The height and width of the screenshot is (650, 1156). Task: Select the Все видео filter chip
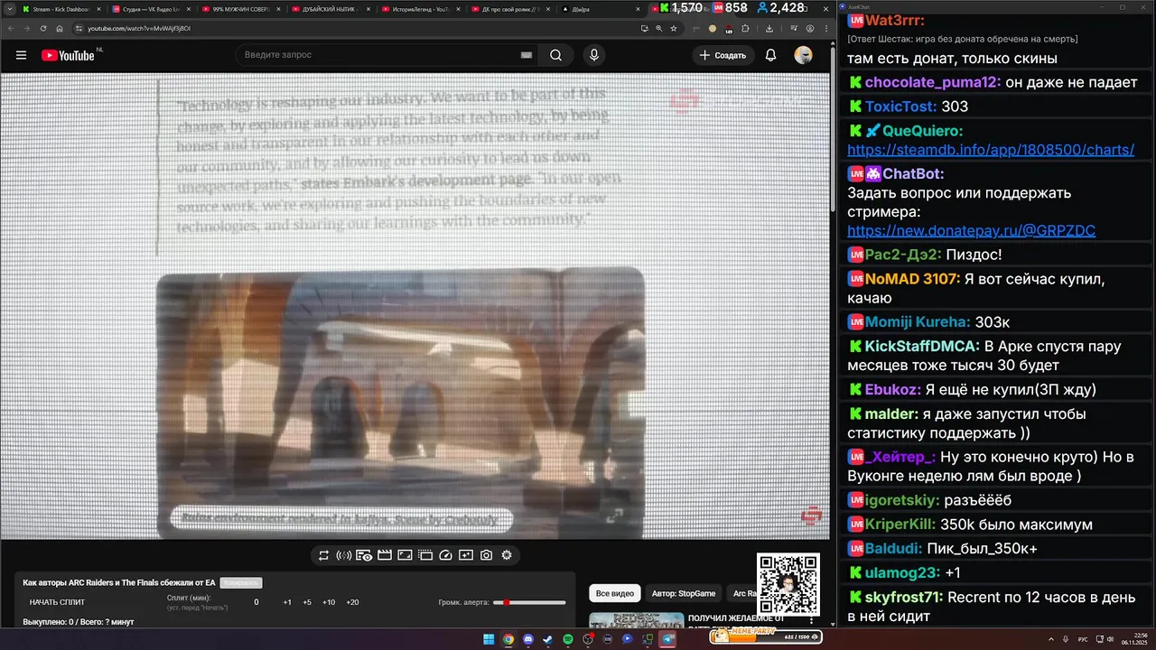pos(614,593)
